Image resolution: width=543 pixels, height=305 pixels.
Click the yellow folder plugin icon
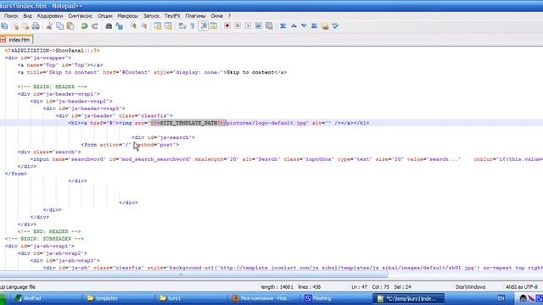(x=325, y=26)
